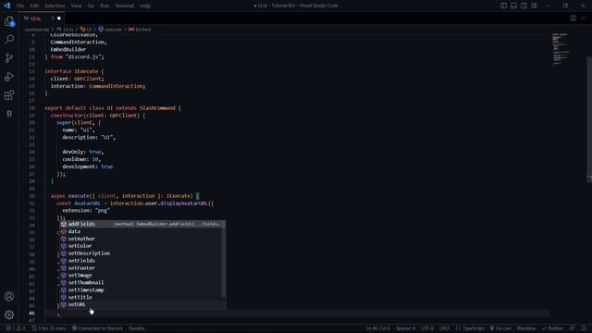Click the VS Code logo icon

(6, 6)
